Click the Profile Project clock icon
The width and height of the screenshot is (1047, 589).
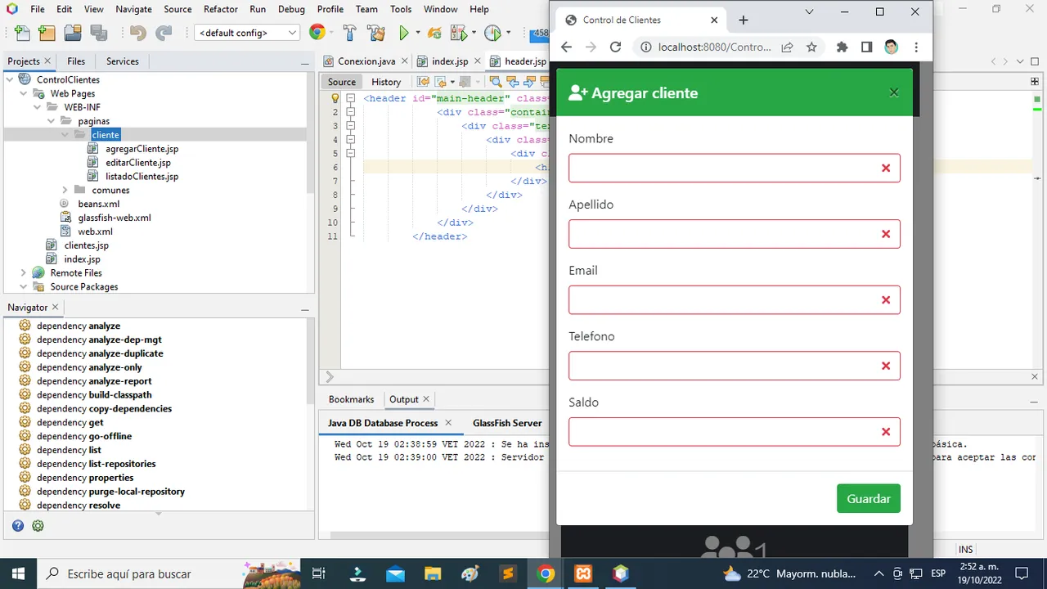tap(492, 33)
